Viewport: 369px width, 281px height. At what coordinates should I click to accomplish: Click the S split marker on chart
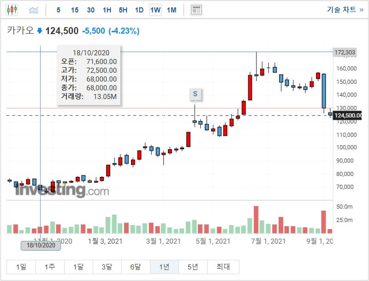click(x=195, y=94)
